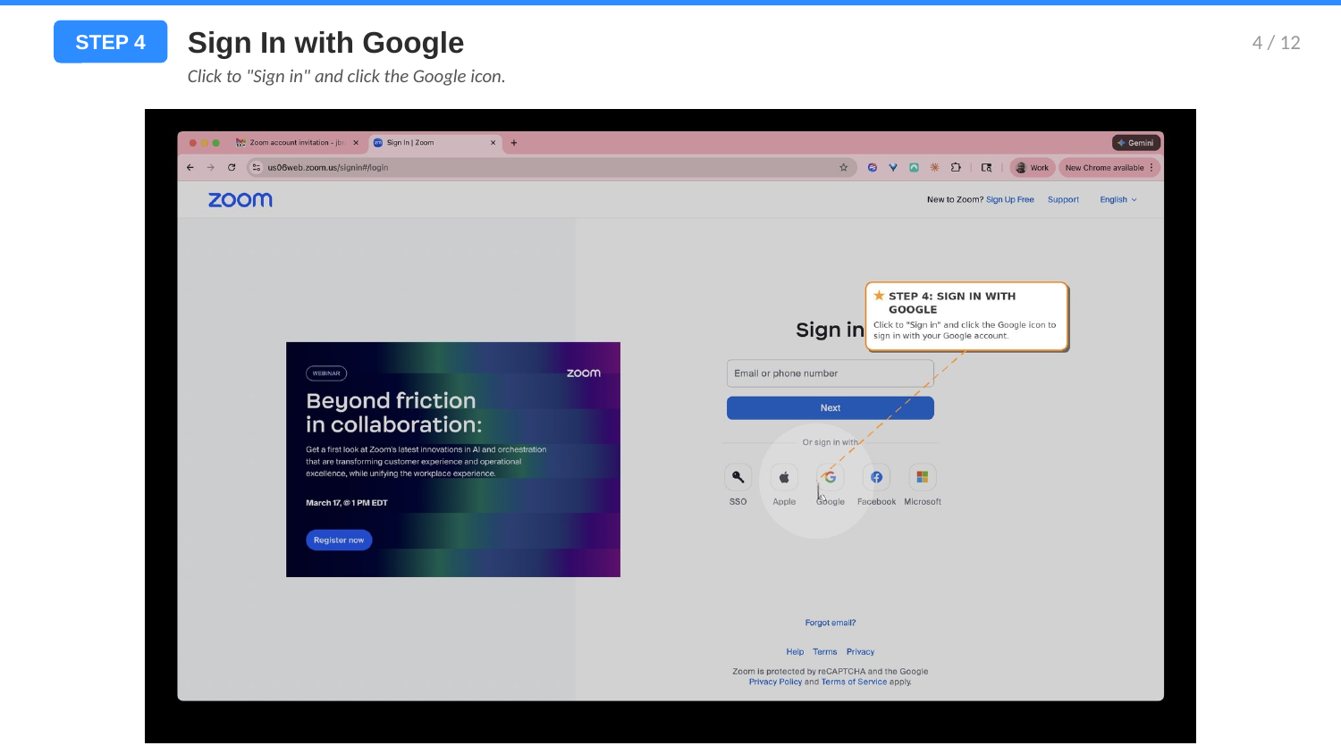
Task: Open a new browser tab
Action: [x=513, y=142]
